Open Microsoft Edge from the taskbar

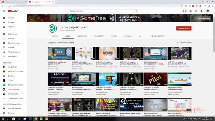[x=19, y=119]
